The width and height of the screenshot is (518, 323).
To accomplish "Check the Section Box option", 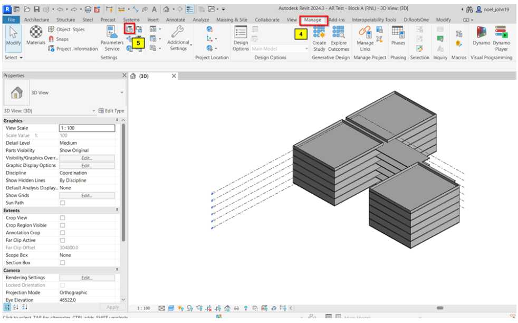I will click(x=63, y=262).
